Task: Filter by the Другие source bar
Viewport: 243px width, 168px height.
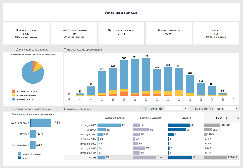Action: 33,134
